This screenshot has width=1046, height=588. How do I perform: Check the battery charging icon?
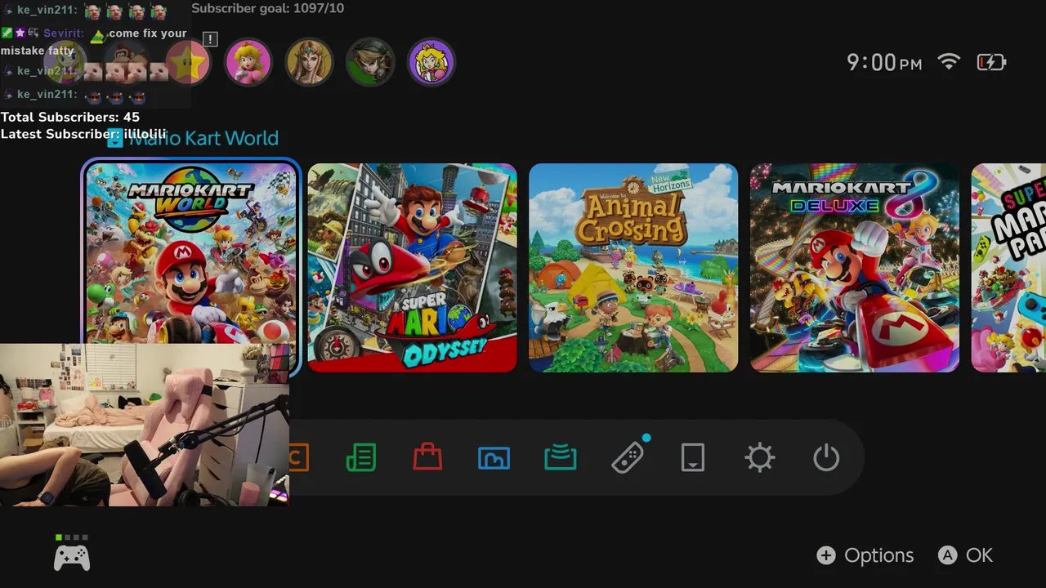click(x=992, y=62)
